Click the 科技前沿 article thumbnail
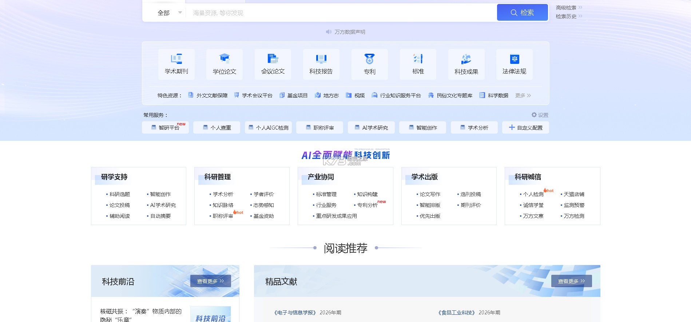The height and width of the screenshot is (322, 691). [x=211, y=314]
